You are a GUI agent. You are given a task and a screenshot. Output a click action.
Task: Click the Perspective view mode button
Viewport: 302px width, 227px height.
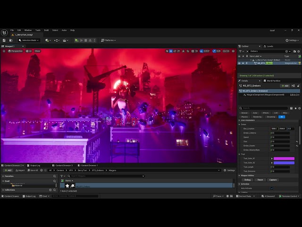click(16, 51)
